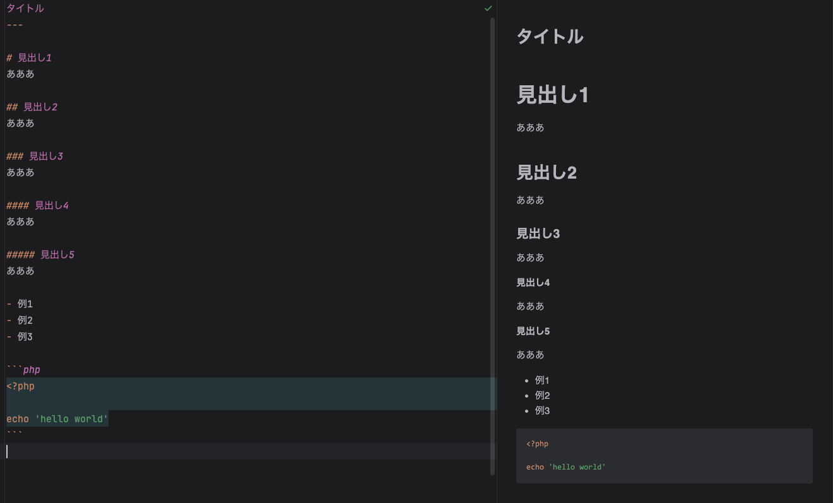Click the rendered '見出し3' heading in preview

(538, 234)
